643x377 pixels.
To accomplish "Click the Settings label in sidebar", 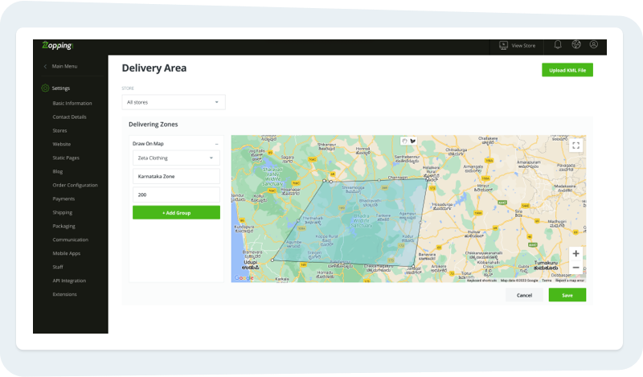I will pyautogui.click(x=61, y=88).
